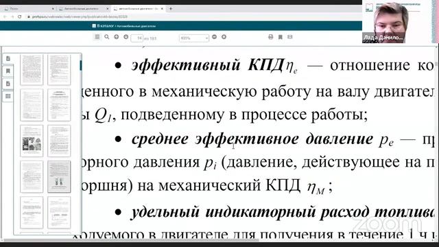439x247 pixels.
Task: Open top-right page thumbnail in sidebar
Action: [x=59, y=70]
